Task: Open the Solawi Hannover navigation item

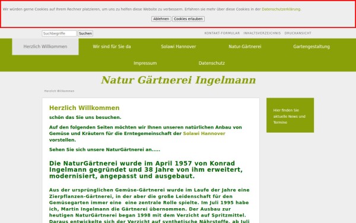Action: click(x=179, y=46)
